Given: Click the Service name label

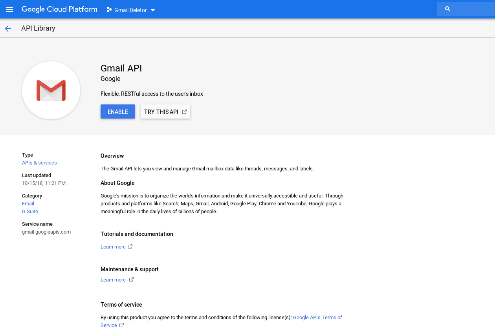Looking at the screenshot, I should pos(37,224).
